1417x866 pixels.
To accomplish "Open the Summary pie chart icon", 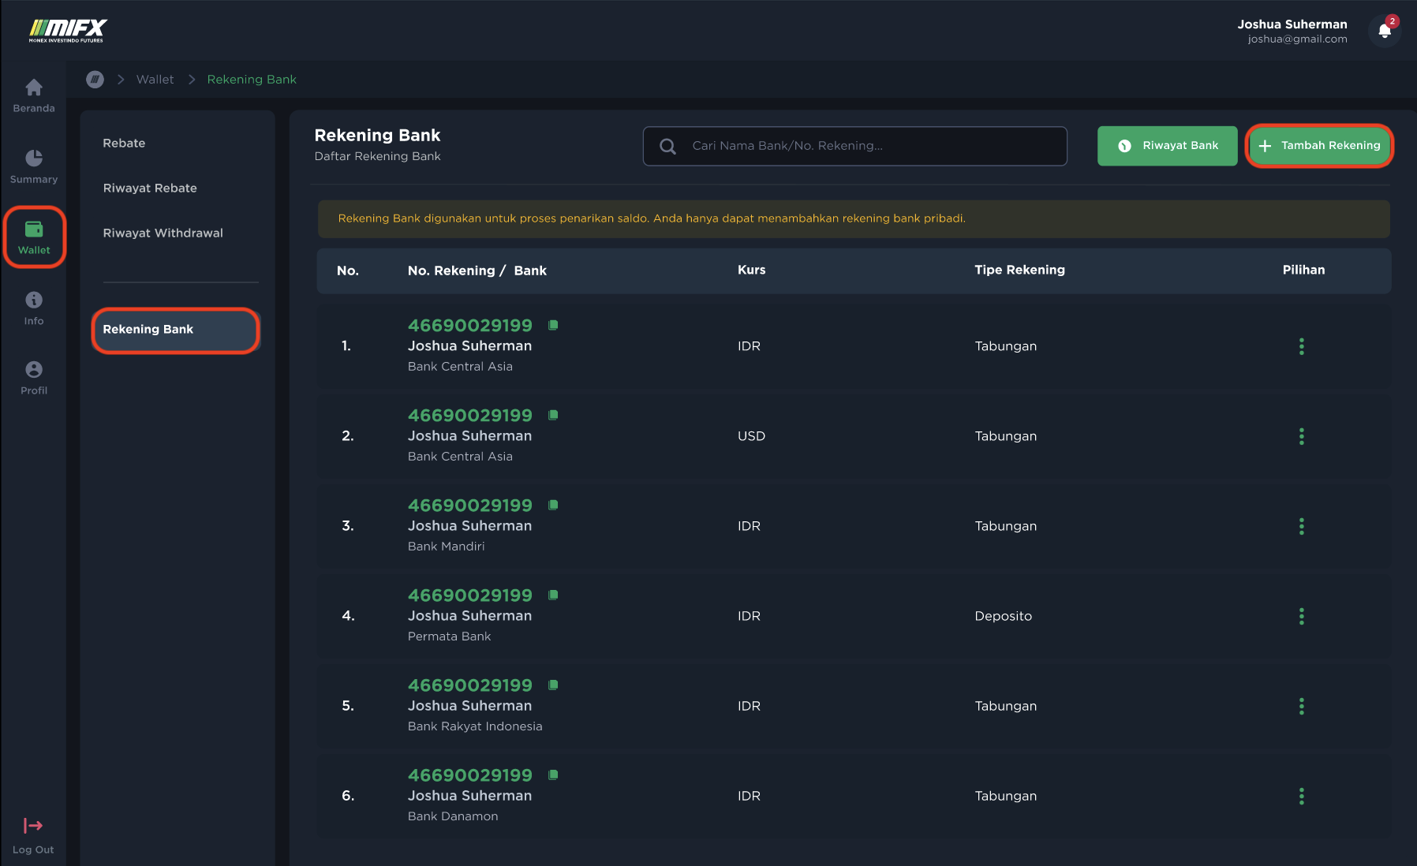I will click(x=34, y=158).
